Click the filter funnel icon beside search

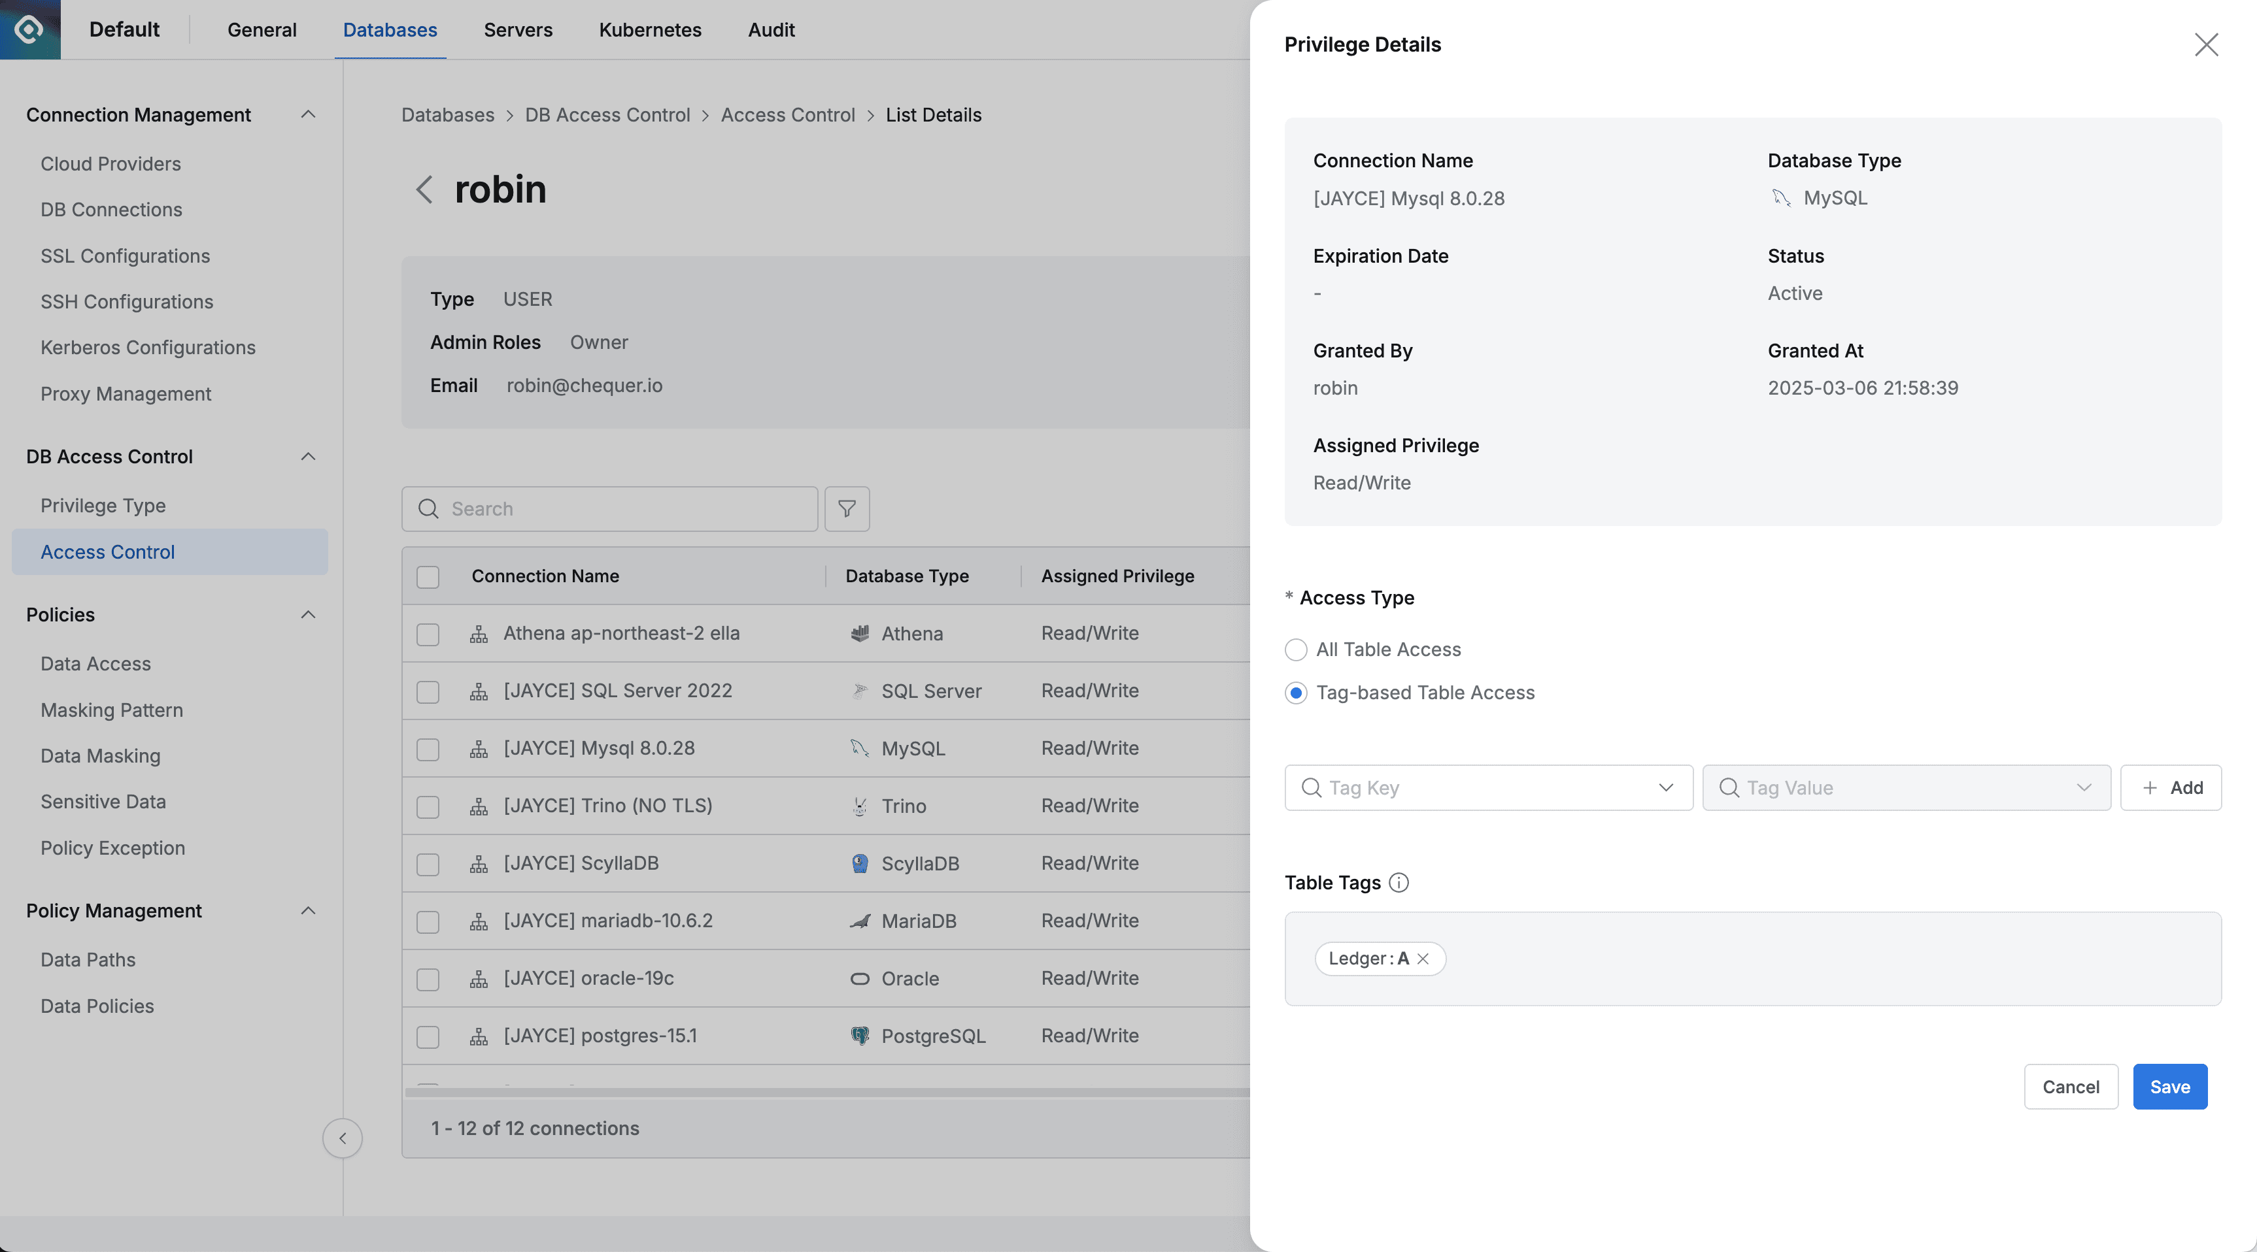pyautogui.click(x=846, y=508)
